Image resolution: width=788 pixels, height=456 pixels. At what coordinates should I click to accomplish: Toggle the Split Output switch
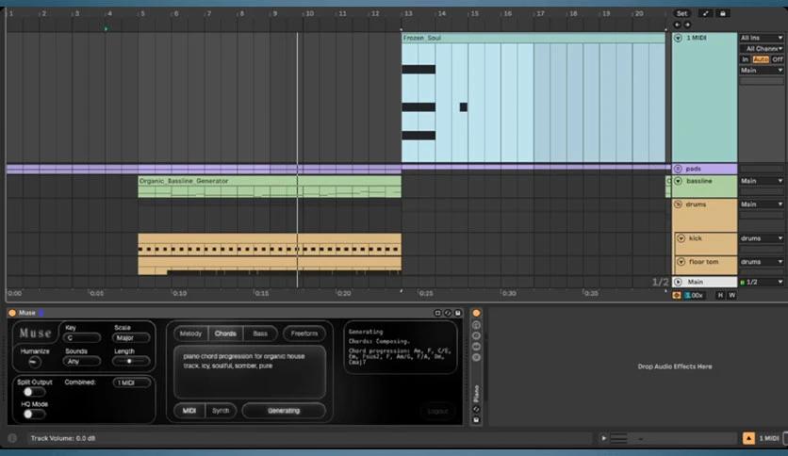[x=33, y=392]
